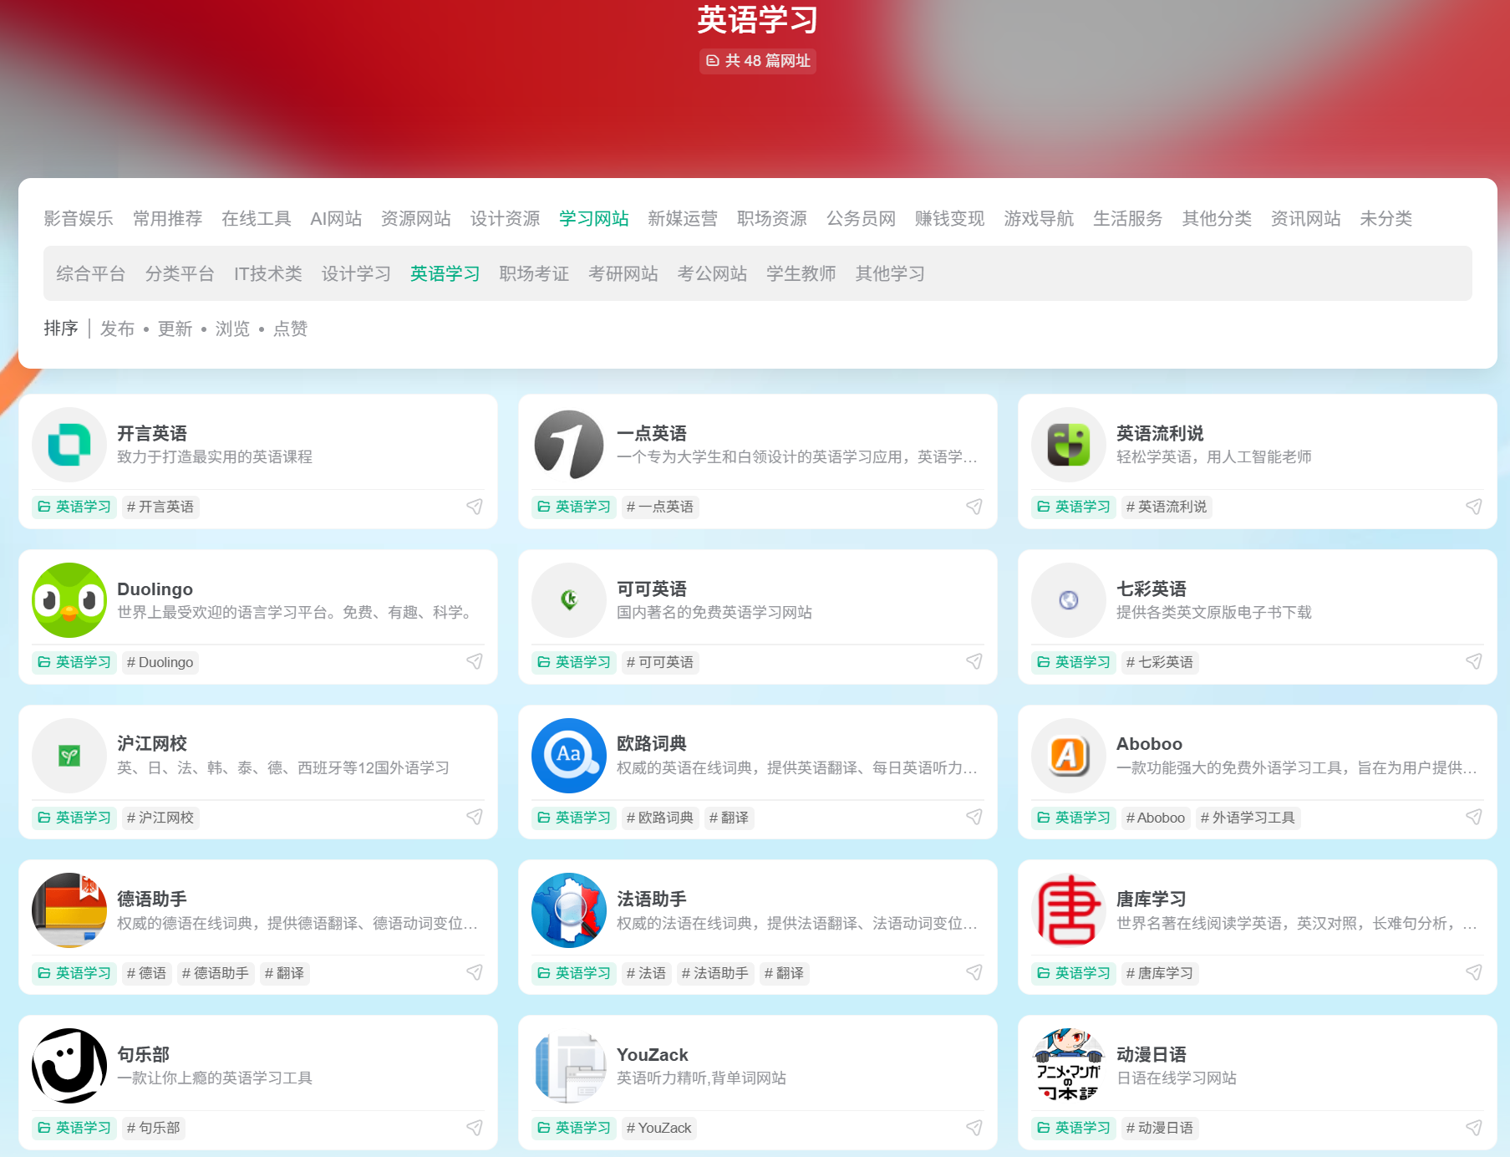This screenshot has width=1510, height=1157.
Task: Click the share icon on the 可可英语 card
Action: [x=974, y=661]
